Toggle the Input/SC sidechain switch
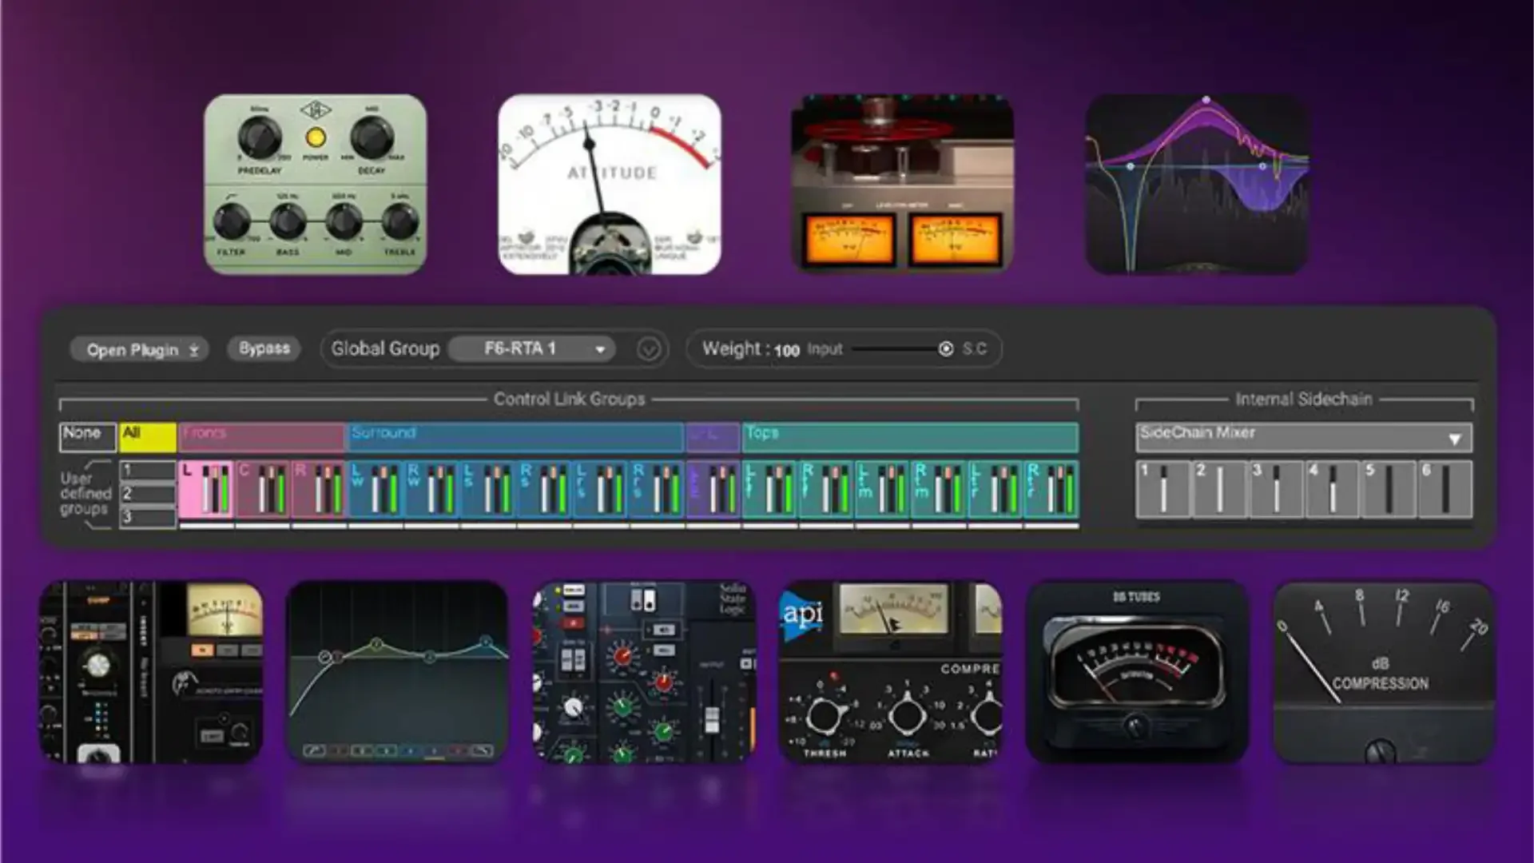 click(x=945, y=349)
